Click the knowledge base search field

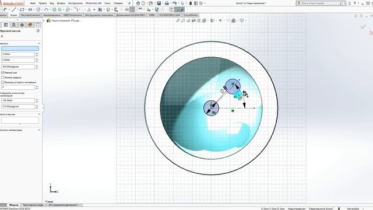click(x=320, y=3)
